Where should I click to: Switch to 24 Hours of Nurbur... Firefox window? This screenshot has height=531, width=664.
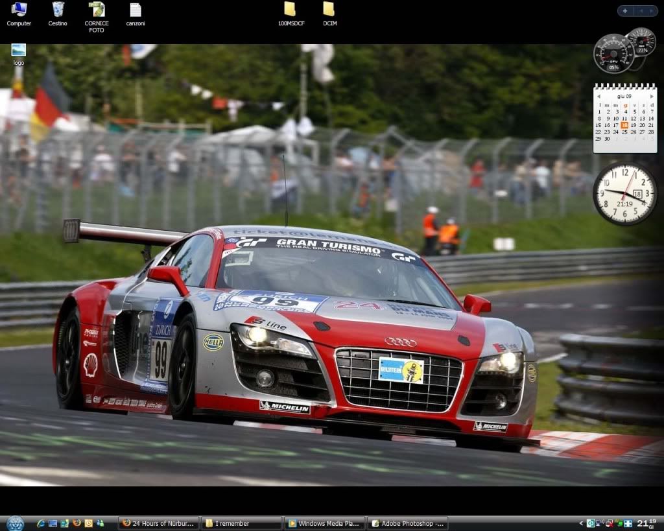(158, 523)
